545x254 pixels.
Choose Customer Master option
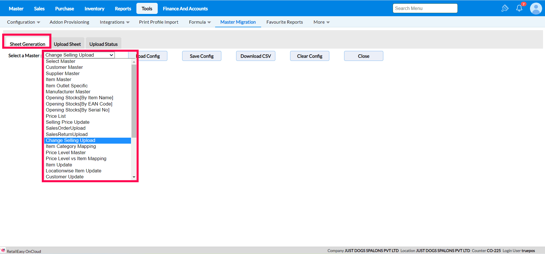pyautogui.click(x=88, y=67)
